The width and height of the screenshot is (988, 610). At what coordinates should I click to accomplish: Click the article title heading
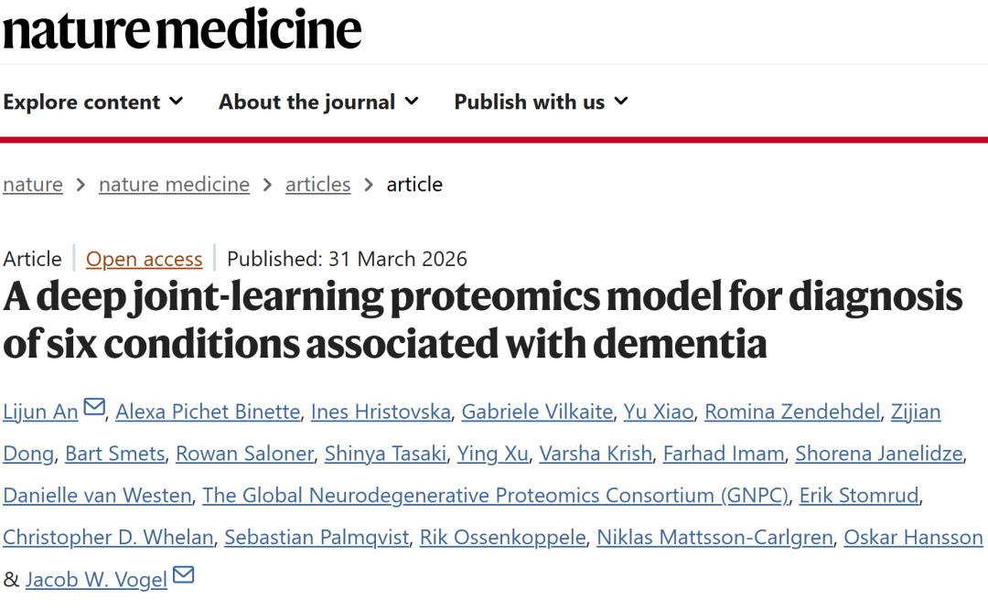tap(482, 320)
